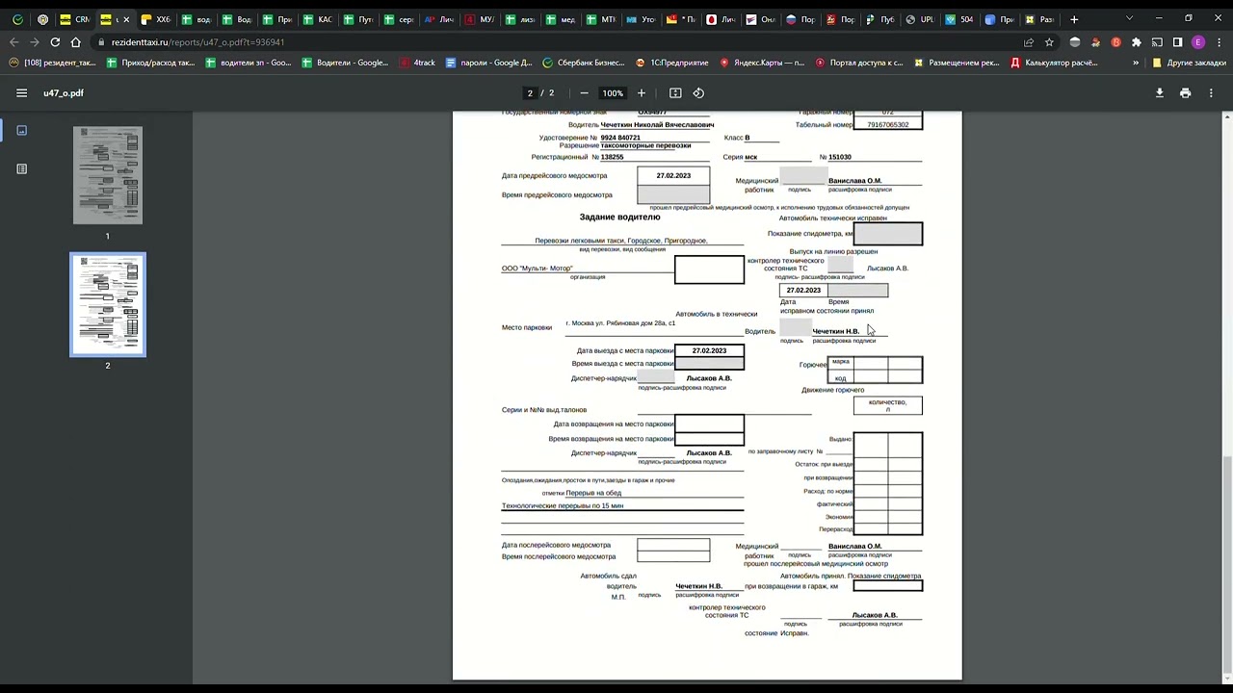Open пароли Google Docs bookmark

click(x=488, y=63)
